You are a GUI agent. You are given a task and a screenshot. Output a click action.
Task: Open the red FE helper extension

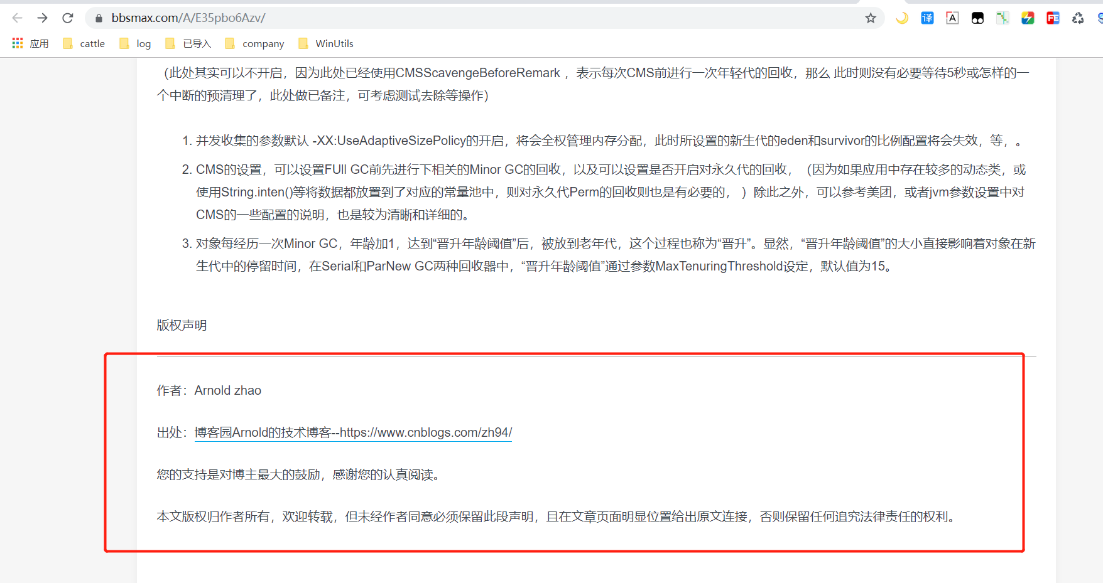[1053, 18]
